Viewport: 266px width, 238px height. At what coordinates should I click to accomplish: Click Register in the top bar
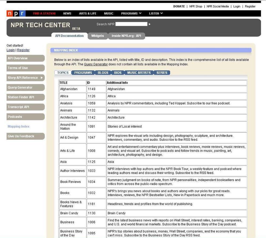tap(250, 6)
